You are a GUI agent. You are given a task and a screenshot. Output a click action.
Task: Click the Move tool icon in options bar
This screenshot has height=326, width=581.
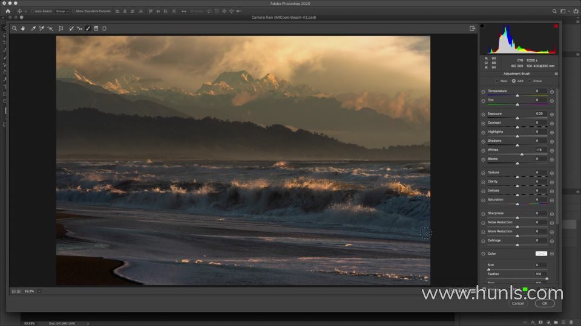19,11
